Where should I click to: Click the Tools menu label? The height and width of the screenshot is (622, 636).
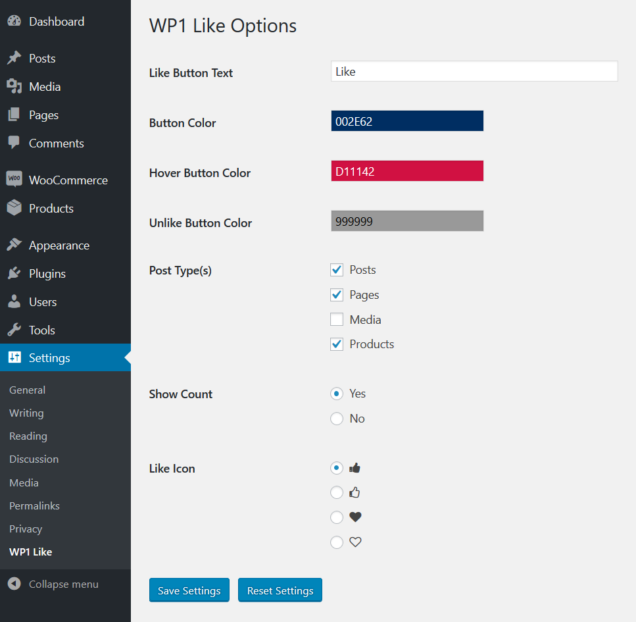point(42,330)
